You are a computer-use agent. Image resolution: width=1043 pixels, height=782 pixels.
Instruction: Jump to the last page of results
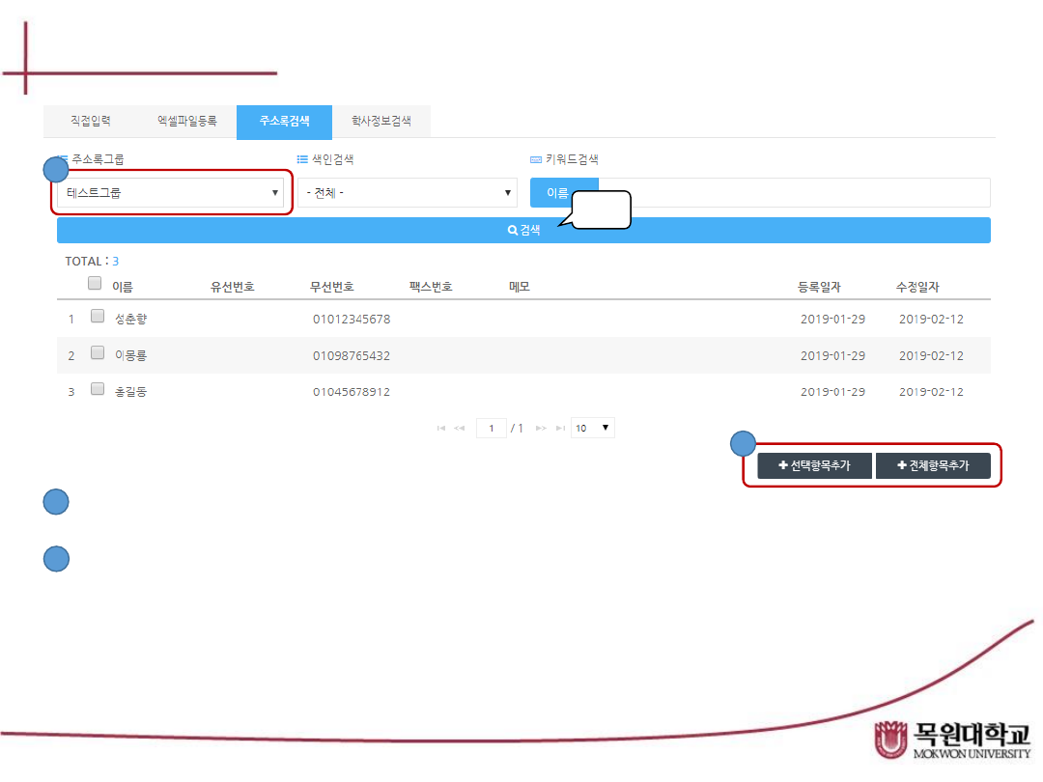(560, 428)
